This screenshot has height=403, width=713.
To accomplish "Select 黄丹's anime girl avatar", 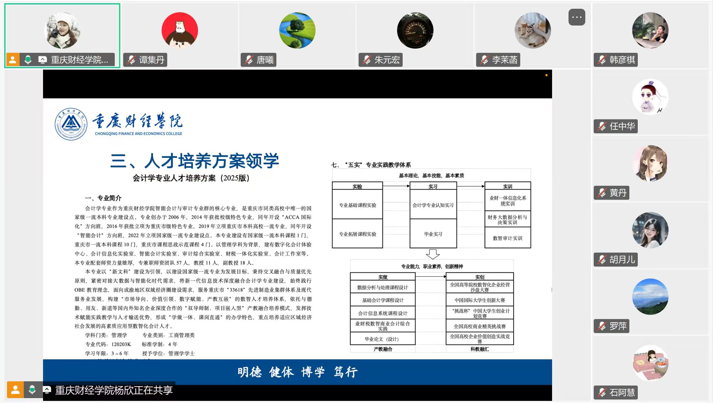I will 650,163.
